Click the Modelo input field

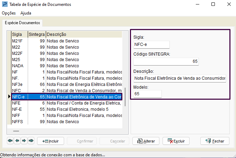(x=148, y=94)
